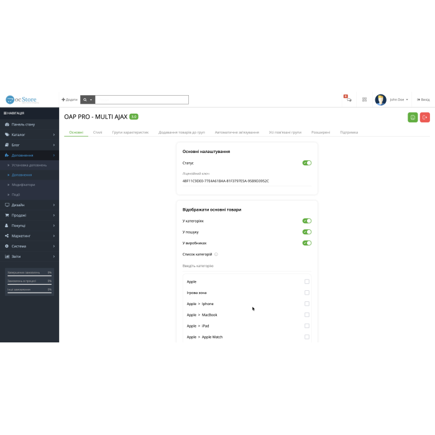Toggle the У категоріях switch
This screenshot has width=435, height=435.
(307, 221)
